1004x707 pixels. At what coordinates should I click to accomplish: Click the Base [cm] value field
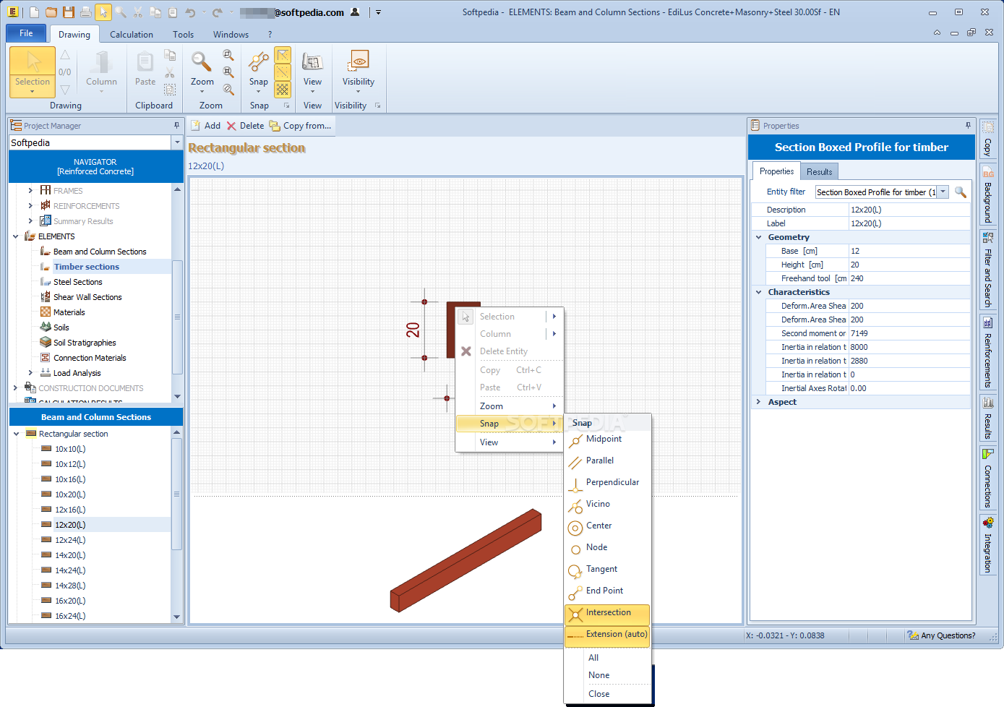[909, 251]
